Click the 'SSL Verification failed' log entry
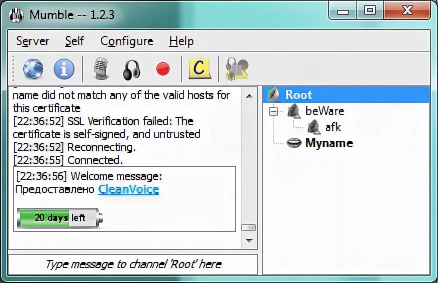Viewport: 438px width, 283px height. pyautogui.click(x=106, y=127)
